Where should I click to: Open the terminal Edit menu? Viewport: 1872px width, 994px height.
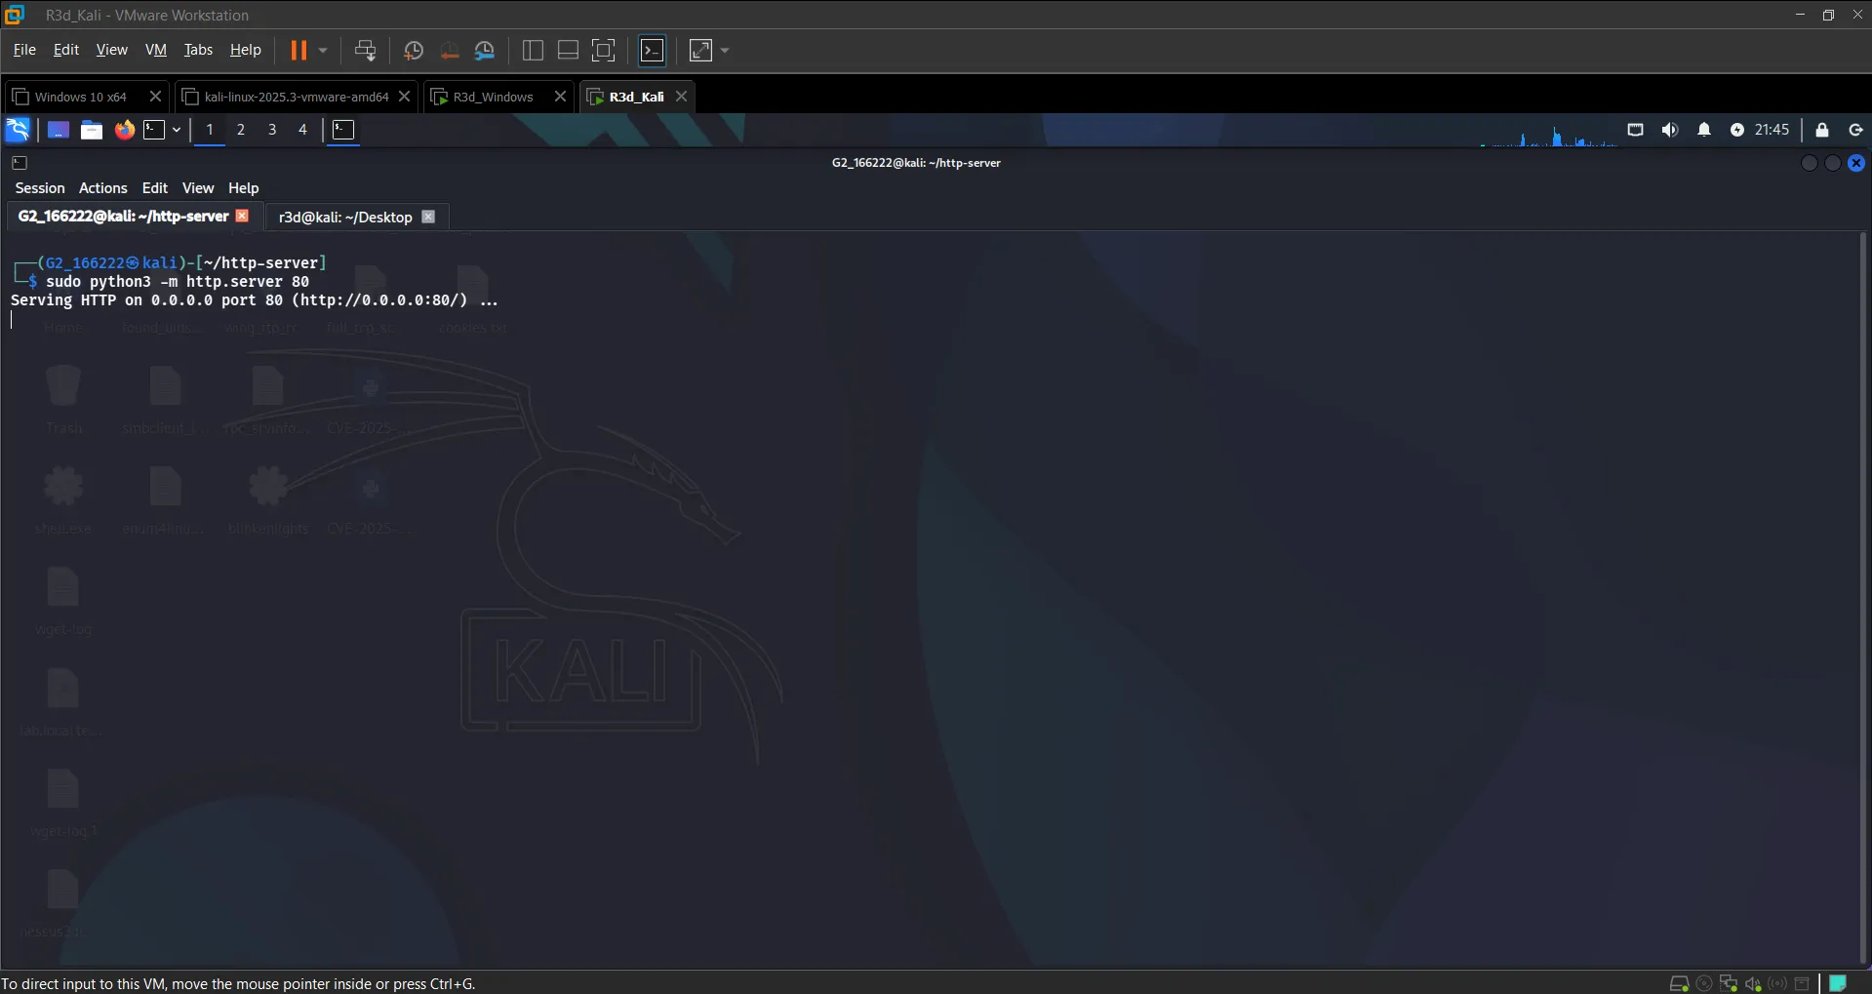click(155, 188)
